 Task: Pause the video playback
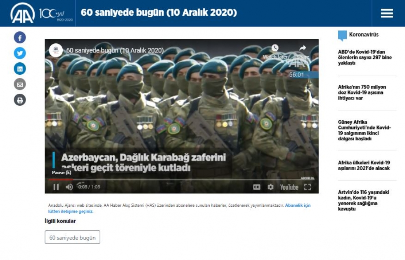56,187
